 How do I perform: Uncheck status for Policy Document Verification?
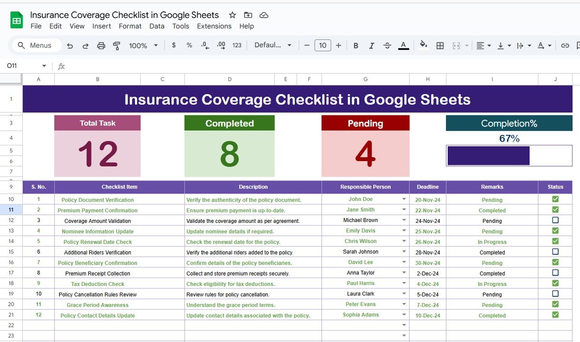555,199
